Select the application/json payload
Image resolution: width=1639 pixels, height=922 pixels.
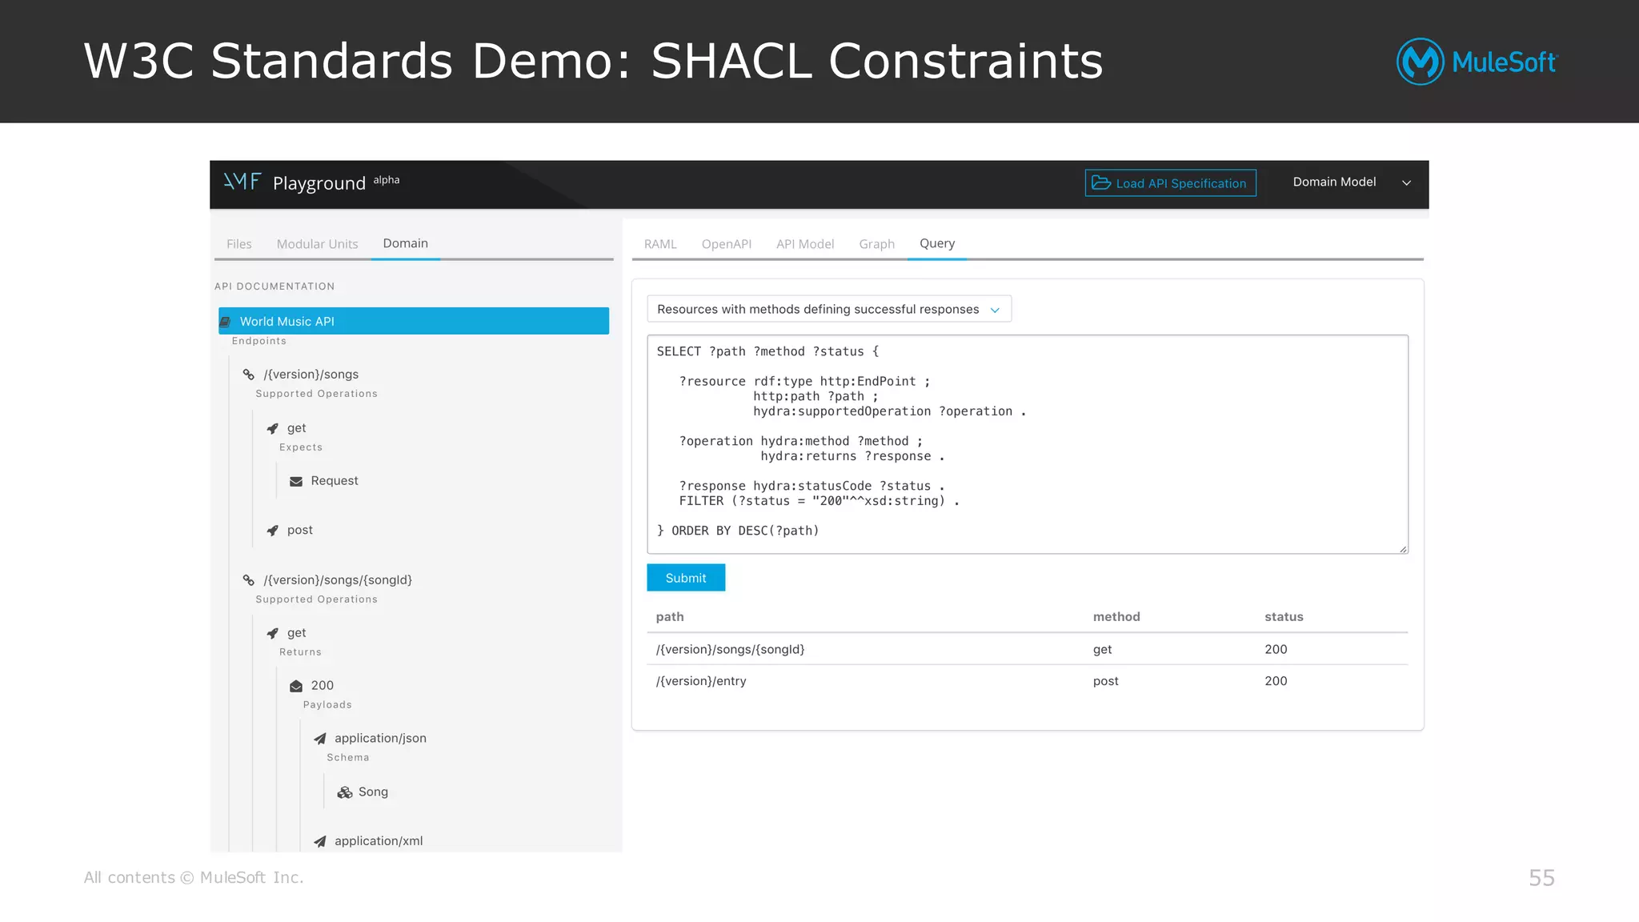click(380, 739)
